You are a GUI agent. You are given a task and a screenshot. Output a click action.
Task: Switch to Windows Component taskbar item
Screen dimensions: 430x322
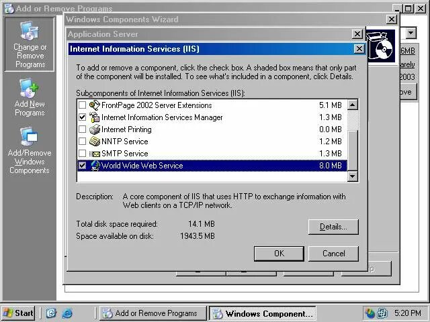263,313
